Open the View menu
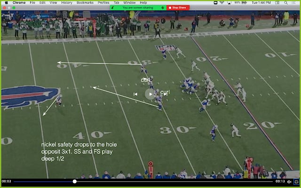The image size is (301, 188). 53,2
